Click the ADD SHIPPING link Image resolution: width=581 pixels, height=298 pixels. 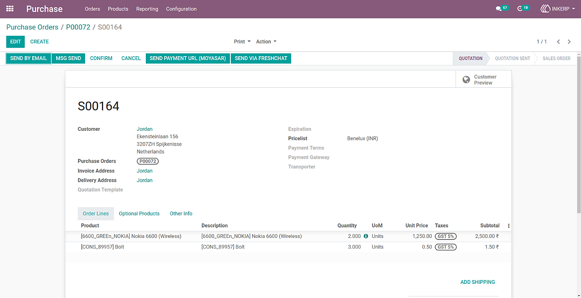tap(478, 282)
